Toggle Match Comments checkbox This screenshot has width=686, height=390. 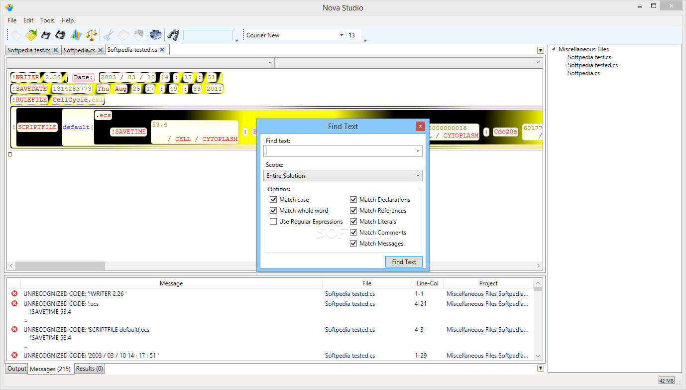[x=353, y=232]
